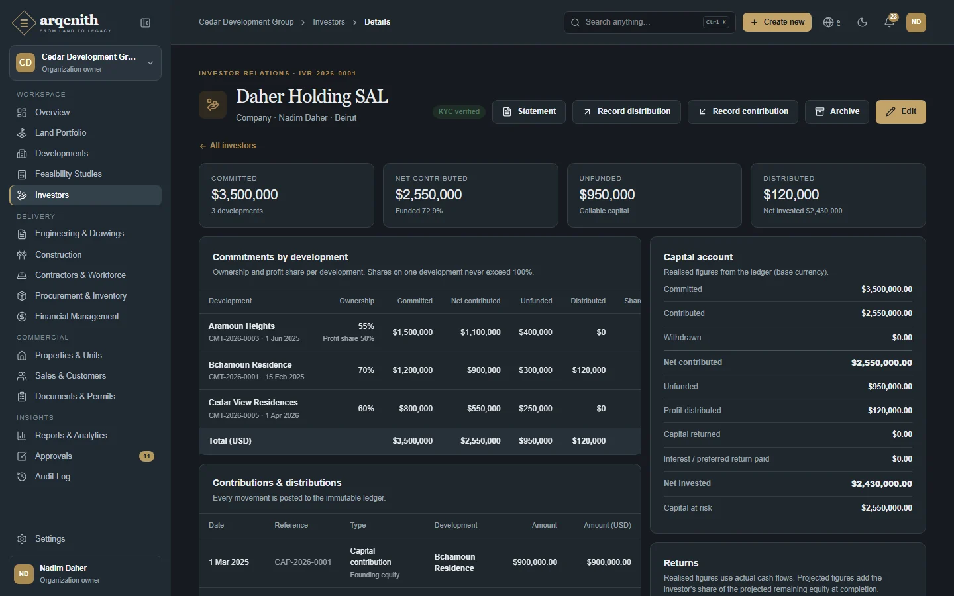Select the Bchamoun Residence commitment row
Viewport: 954px width, 596px height.
420,371
